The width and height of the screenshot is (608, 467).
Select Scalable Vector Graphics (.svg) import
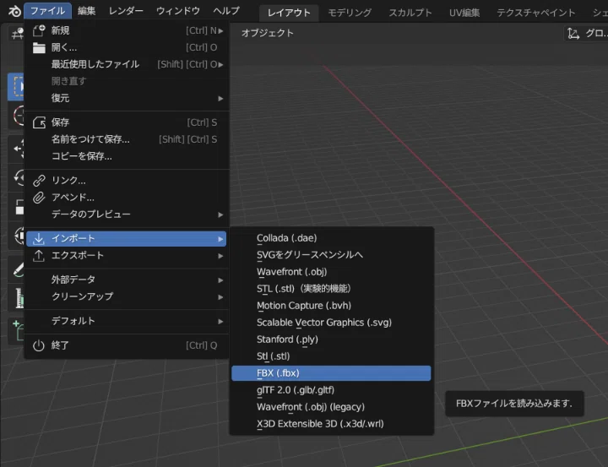click(331, 323)
